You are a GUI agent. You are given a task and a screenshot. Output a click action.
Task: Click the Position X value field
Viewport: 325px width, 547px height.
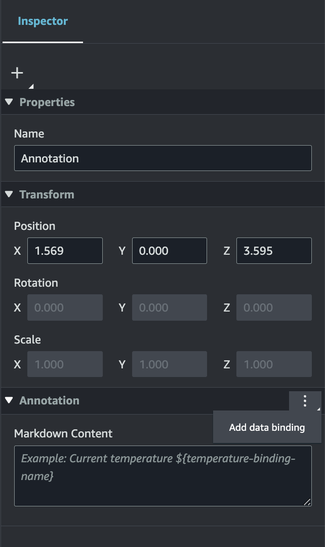pyautogui.click(x=65, y=250)
